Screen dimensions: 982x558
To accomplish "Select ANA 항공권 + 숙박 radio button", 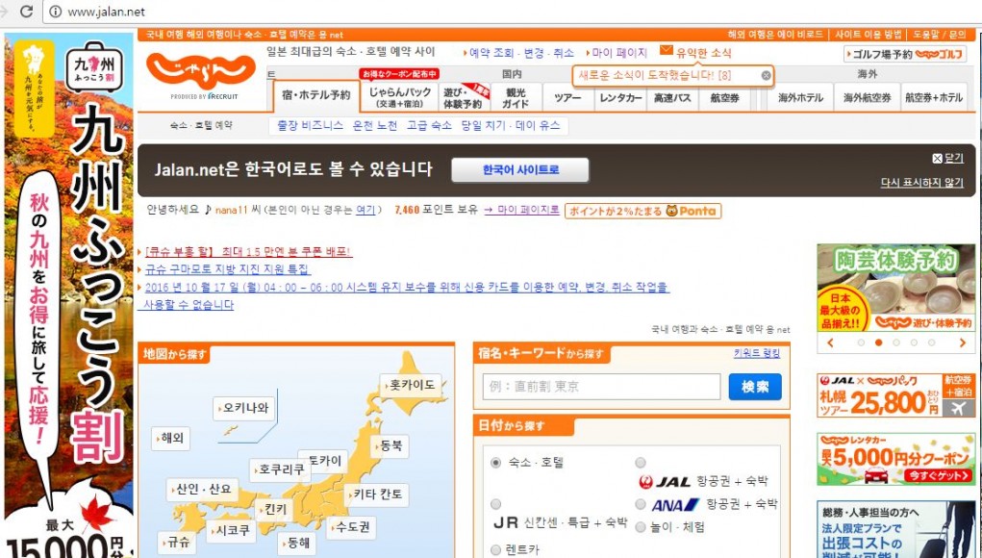I will pyautogui.click(x=640, y=504).
